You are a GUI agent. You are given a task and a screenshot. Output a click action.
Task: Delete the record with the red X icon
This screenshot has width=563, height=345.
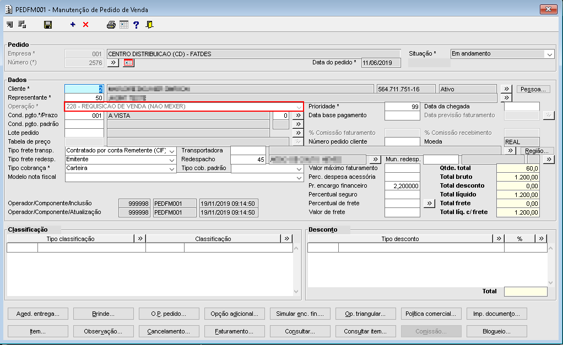[x=85, y=24]
